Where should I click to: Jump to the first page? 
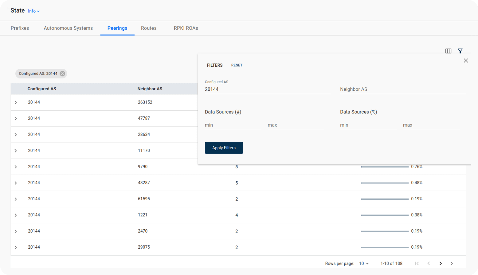coord(417,263)
